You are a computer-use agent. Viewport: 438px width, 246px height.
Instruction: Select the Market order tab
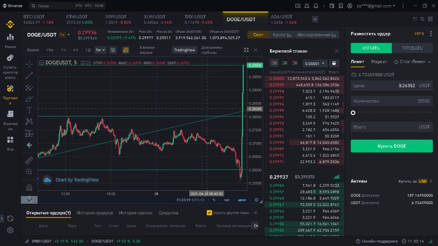(379, 62)
